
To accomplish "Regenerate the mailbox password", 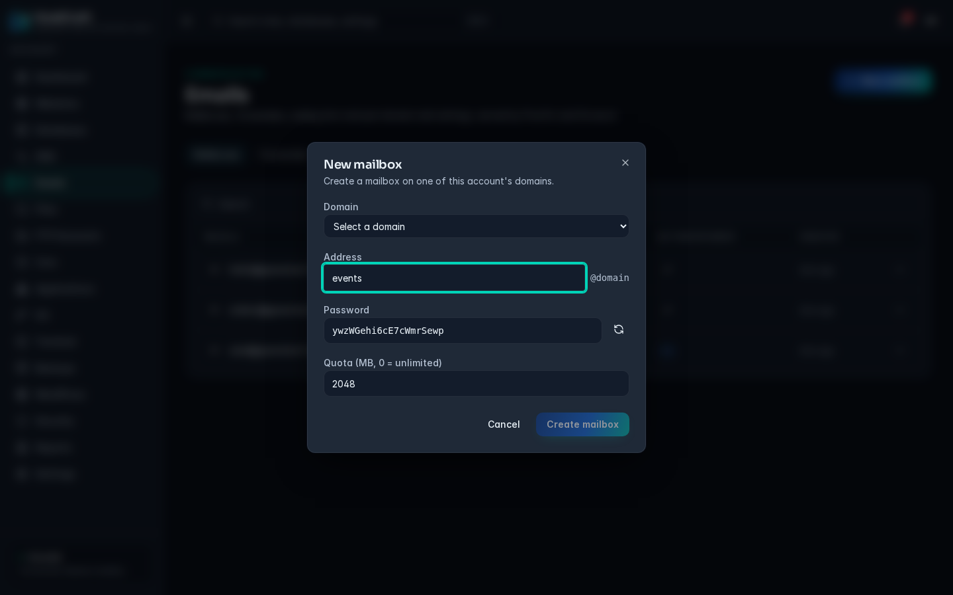I will pyautogui.click(x=619, y=329).
